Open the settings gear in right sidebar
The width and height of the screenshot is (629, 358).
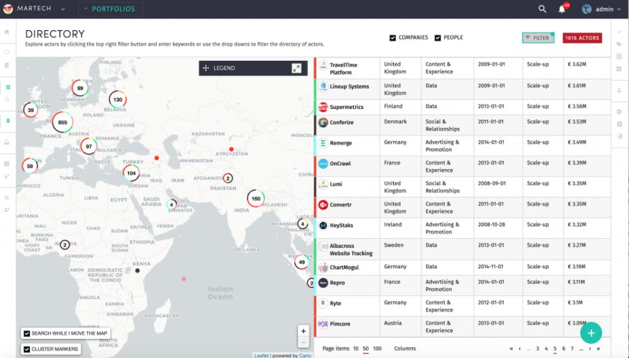619,111
